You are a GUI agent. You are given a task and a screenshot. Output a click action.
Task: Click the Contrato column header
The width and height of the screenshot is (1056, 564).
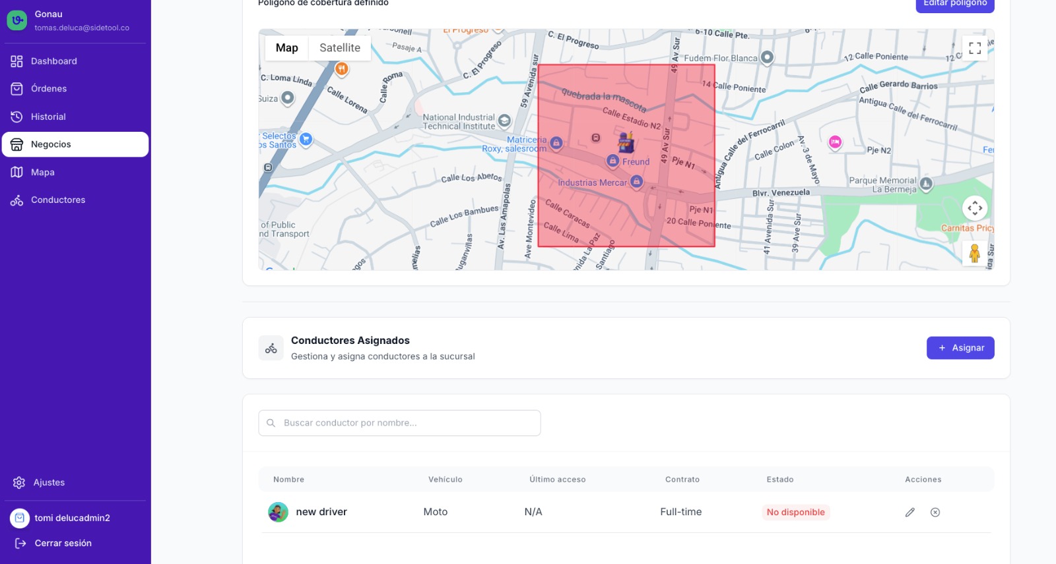tap(682, 480)
